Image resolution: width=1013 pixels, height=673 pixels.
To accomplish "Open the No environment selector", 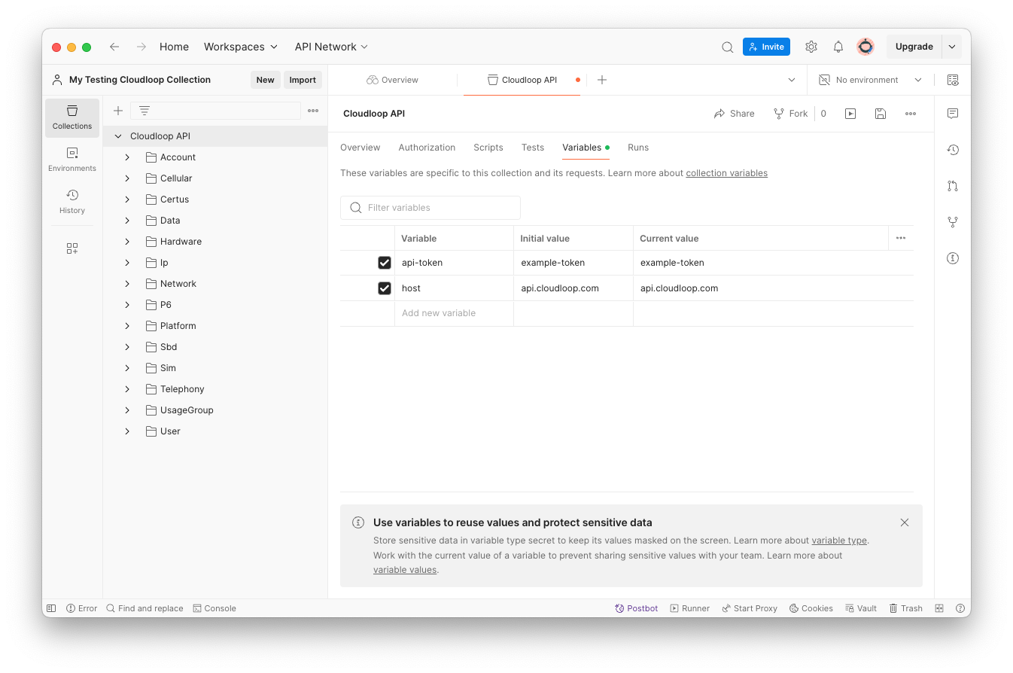I will pyautogui.click(x=870, y=80).
